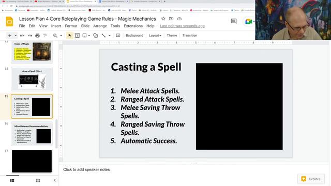Select slide 16 Miscellaneous Recommendations thumbnail
The image size is (331, 186).
pyautogui.click(x=32, y=134)
